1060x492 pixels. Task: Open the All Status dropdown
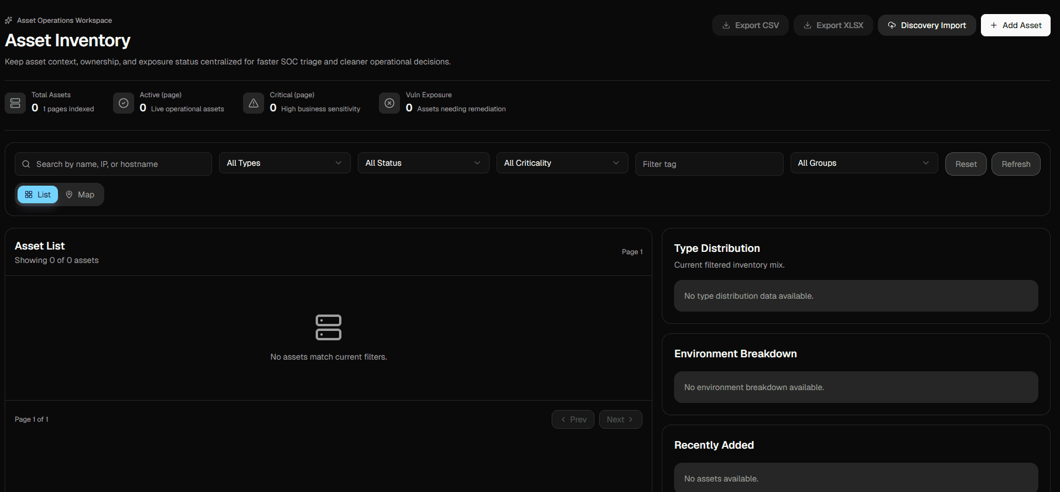(423, 163)
